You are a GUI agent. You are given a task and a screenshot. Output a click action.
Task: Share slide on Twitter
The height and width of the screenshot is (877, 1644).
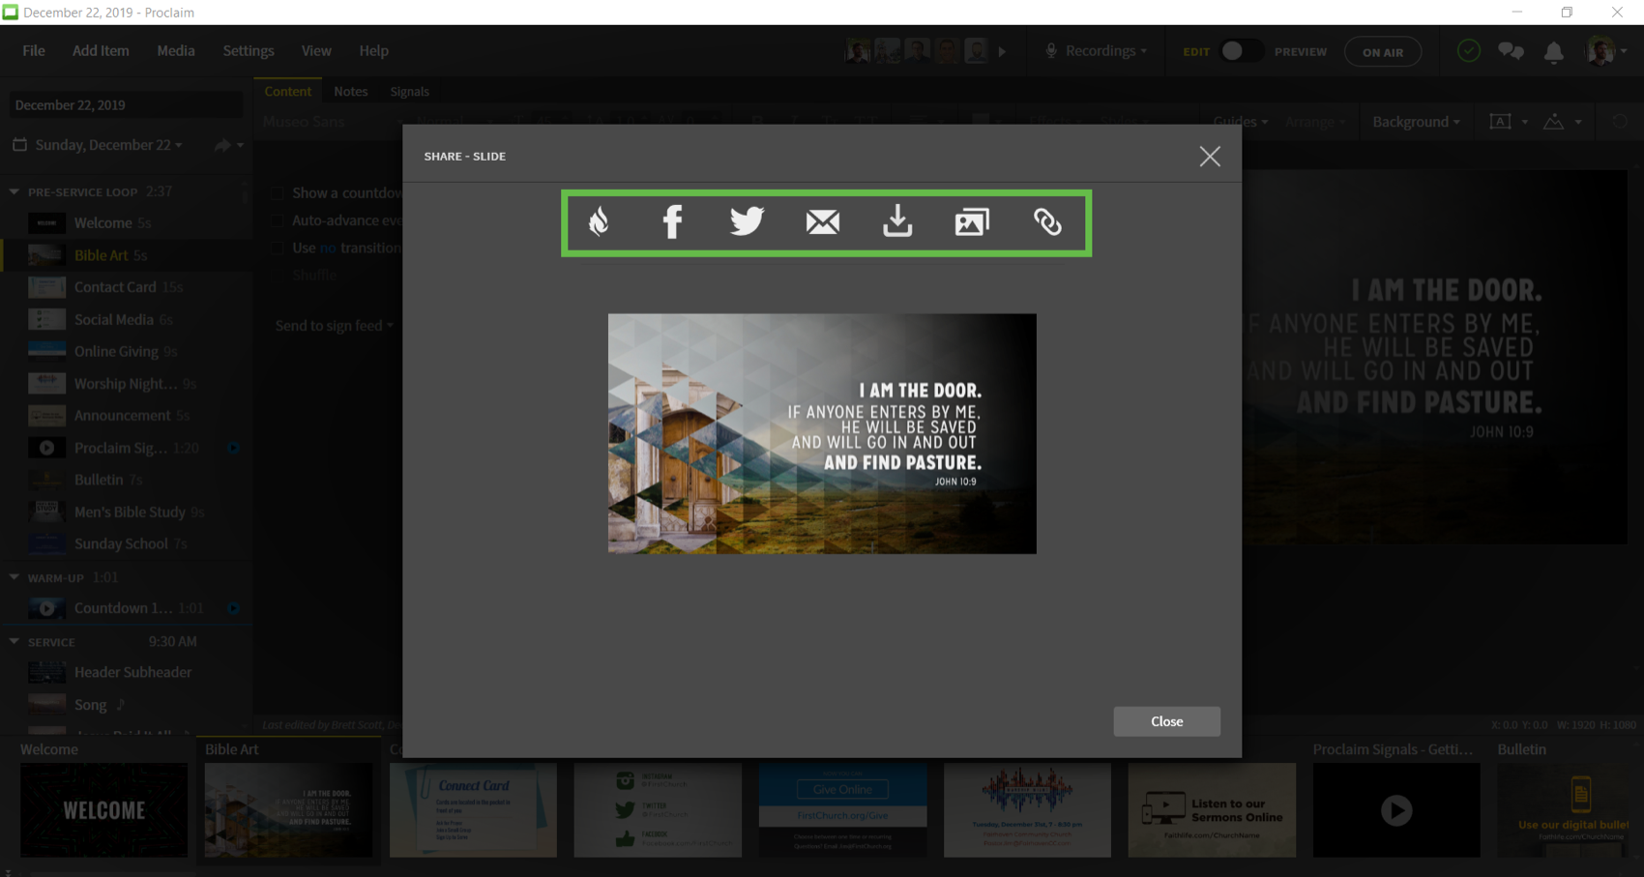click(x=747, y=221)
